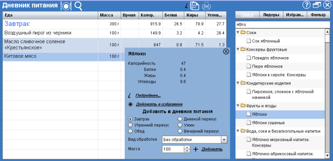Click the Яблоки сушеные document icon
This screenshot has width=333, height=161.
click(x=248, y=123)
